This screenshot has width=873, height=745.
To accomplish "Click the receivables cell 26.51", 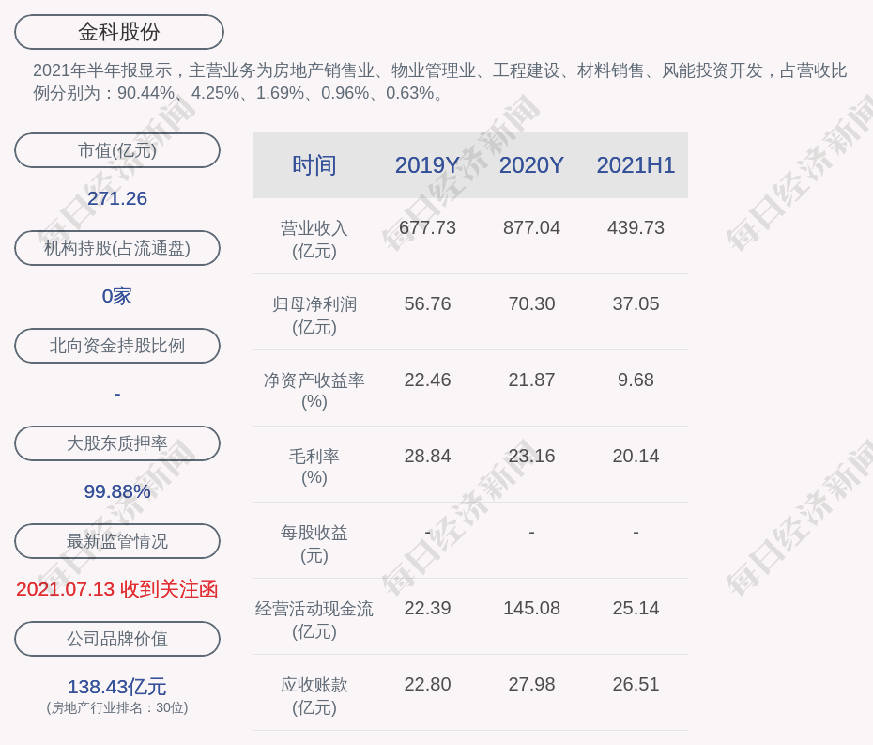I will tap(636, 684).
